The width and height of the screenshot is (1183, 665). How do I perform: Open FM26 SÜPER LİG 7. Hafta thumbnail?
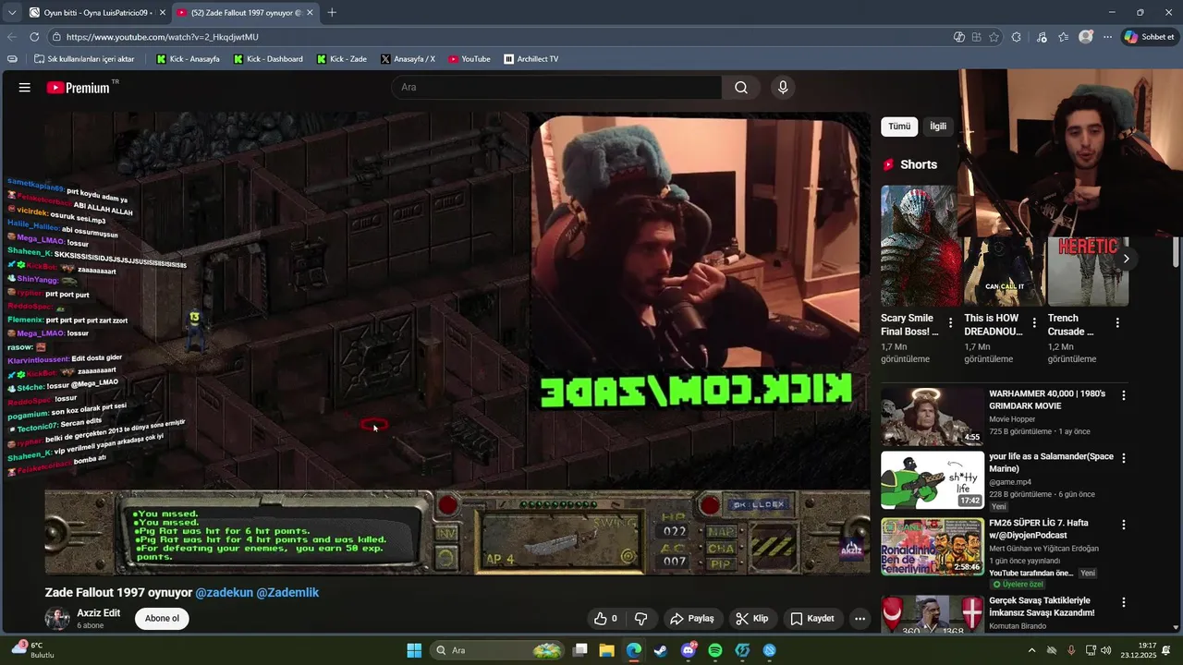(x=933, y=546)
